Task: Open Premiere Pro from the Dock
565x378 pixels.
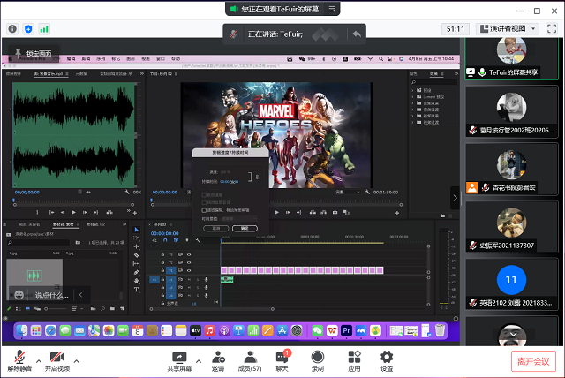Action: coord(346,330)
